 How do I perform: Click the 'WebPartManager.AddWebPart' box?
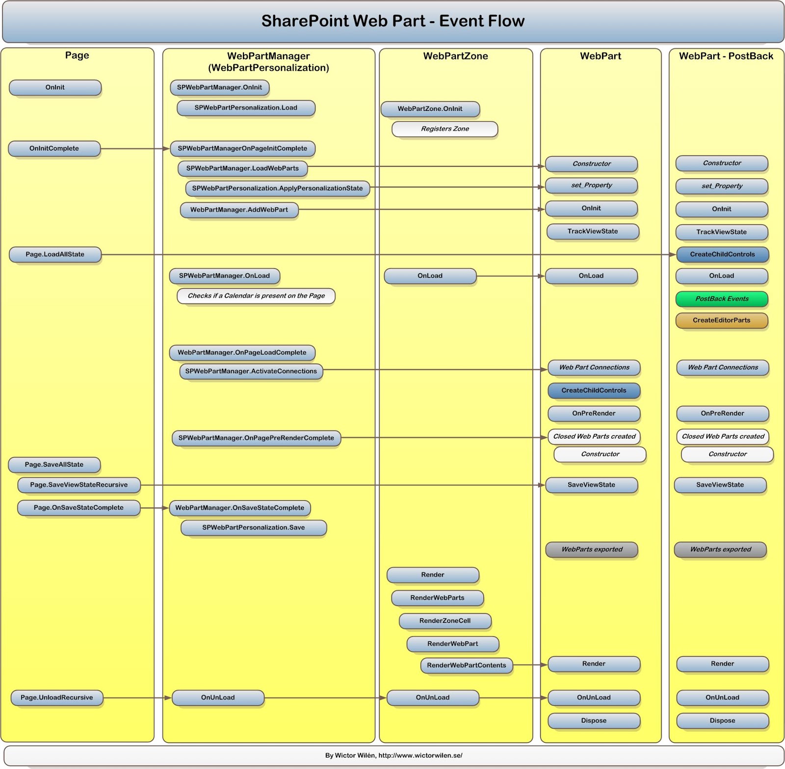[x=239, y=210]
